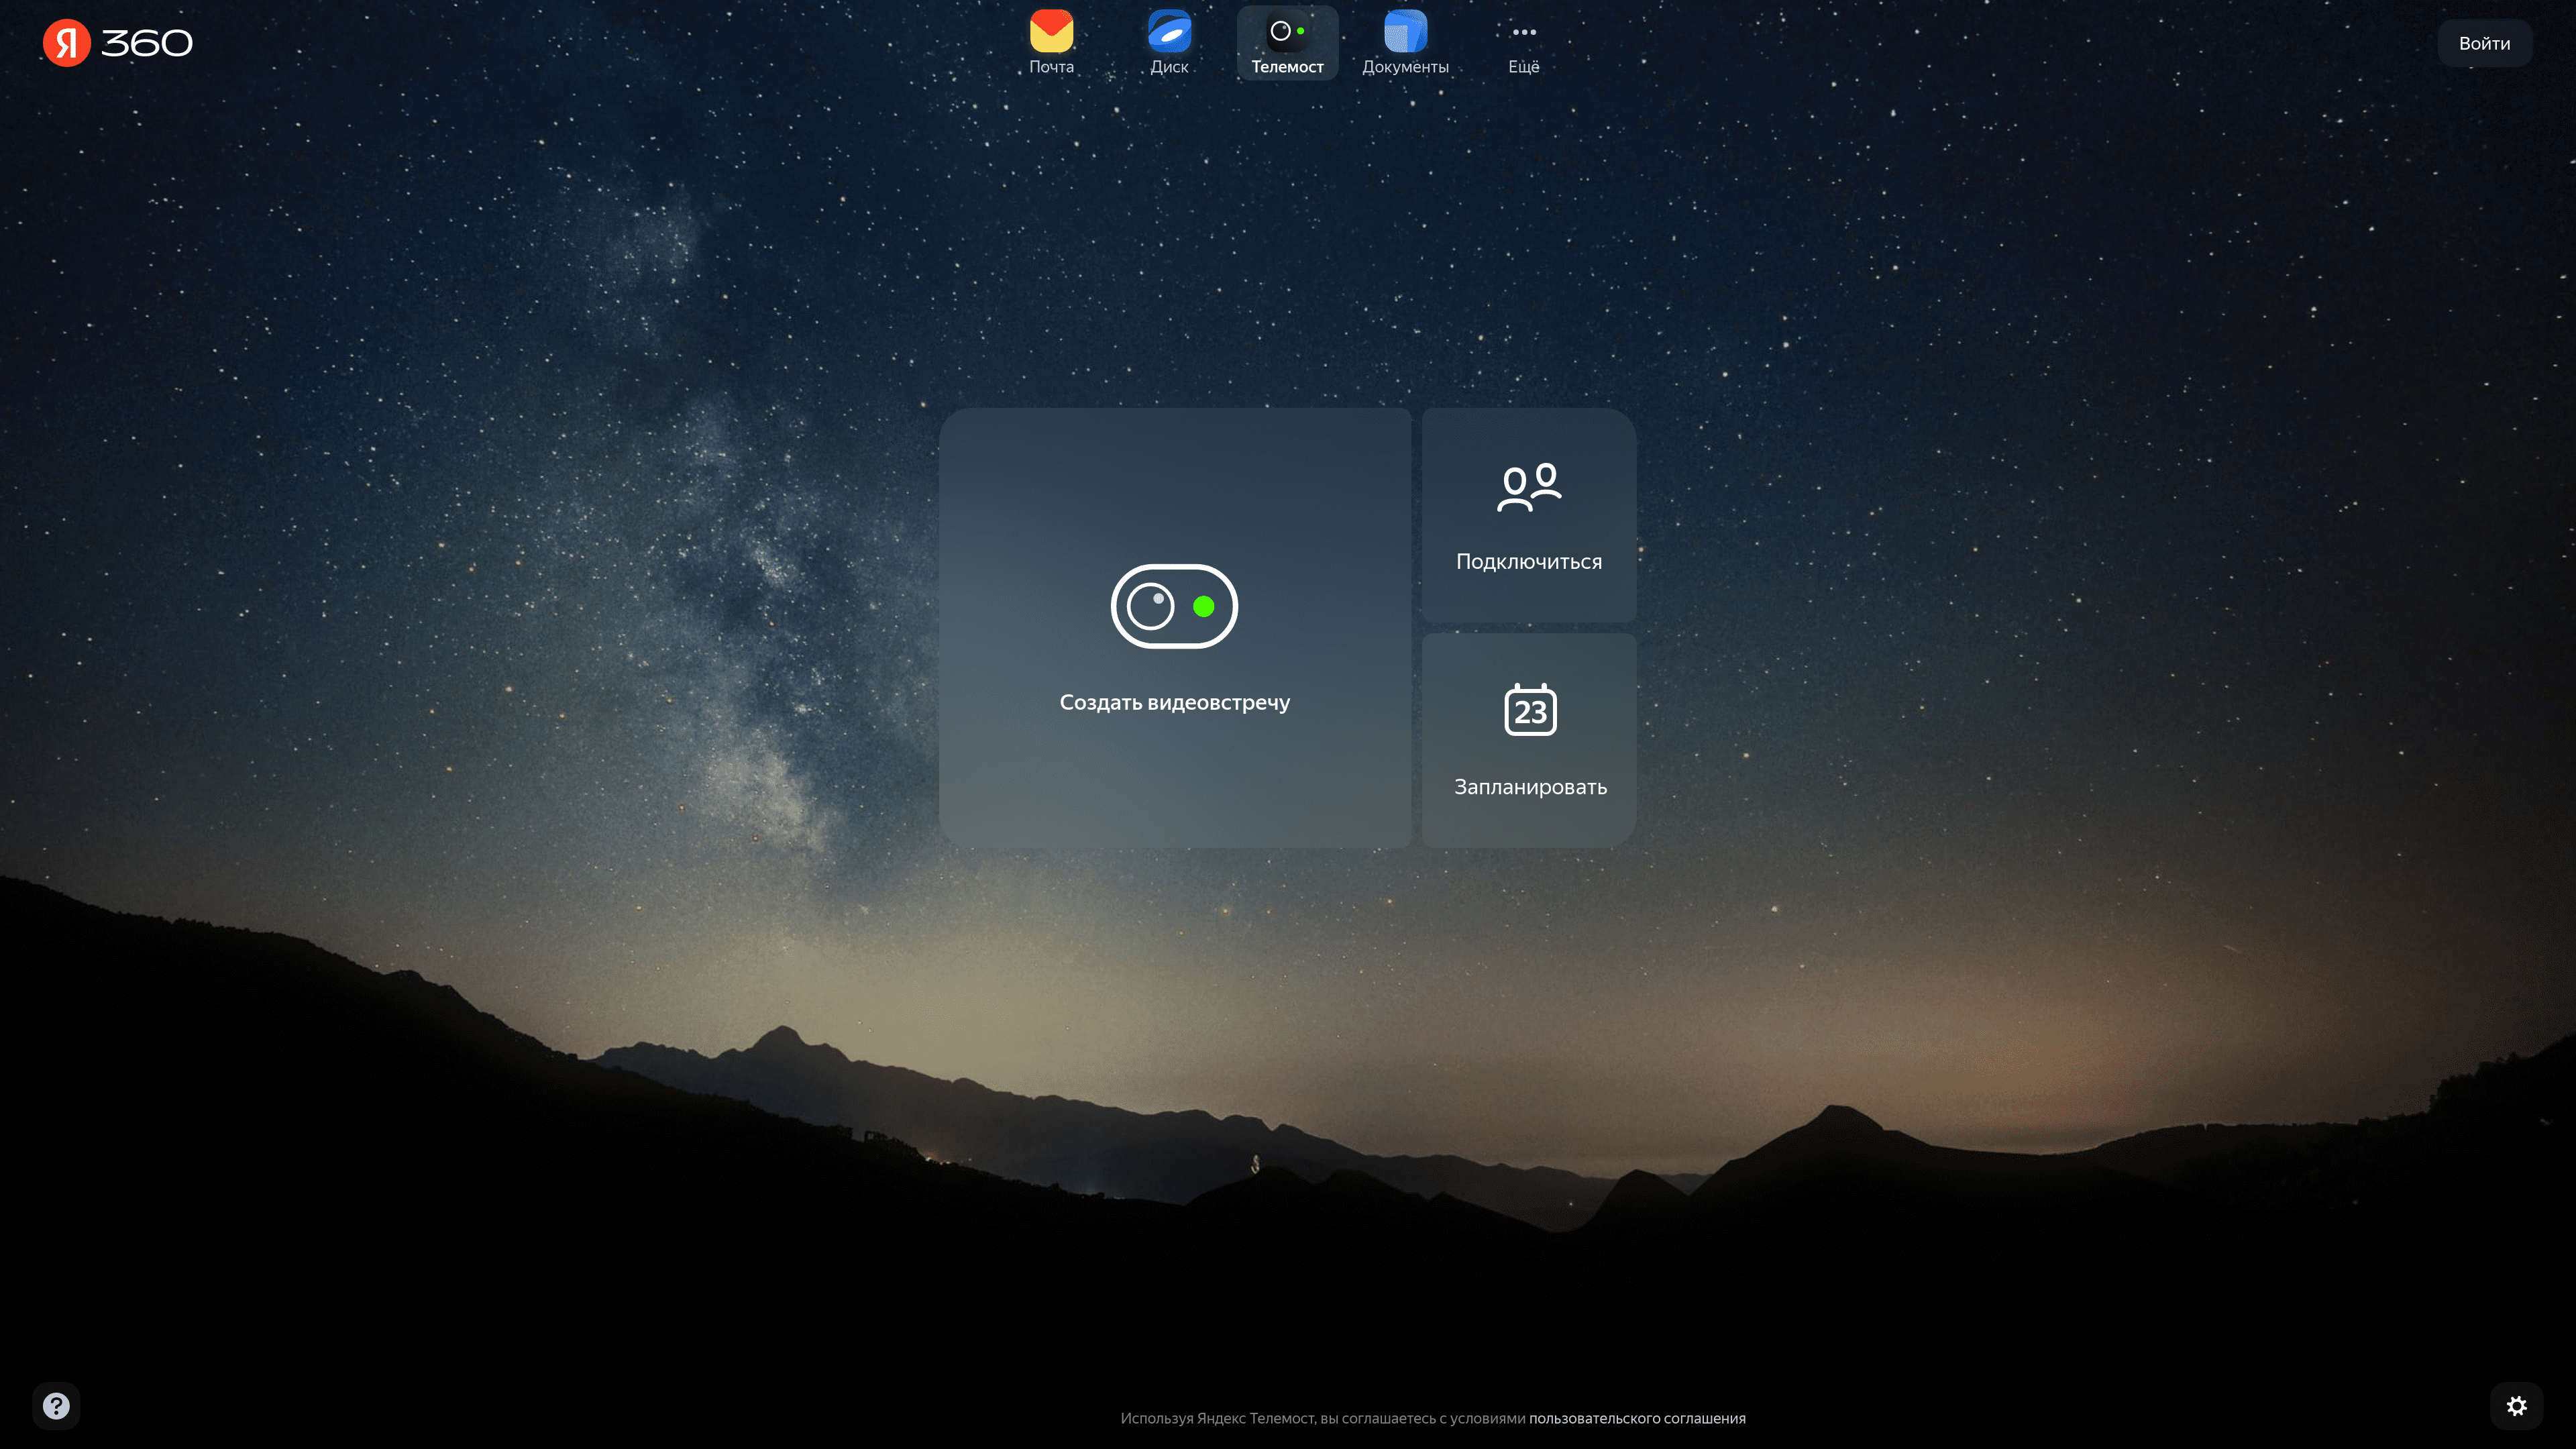Open the пользовательского соглашения link
This screenshot has width=2576, height=1449.
pyautogui.click(x=1637, y=1418)
